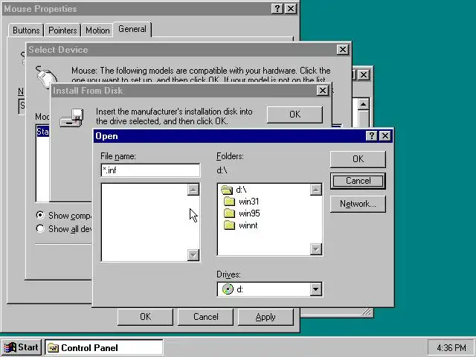Click the help button in Mouse Properties title bar
Viewport: 476px width, 357px height.
tap(277, 9)
